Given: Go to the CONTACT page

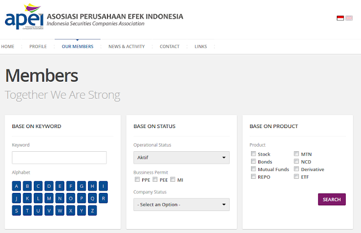Looking at the screenshot, I should tap(170, 46).
